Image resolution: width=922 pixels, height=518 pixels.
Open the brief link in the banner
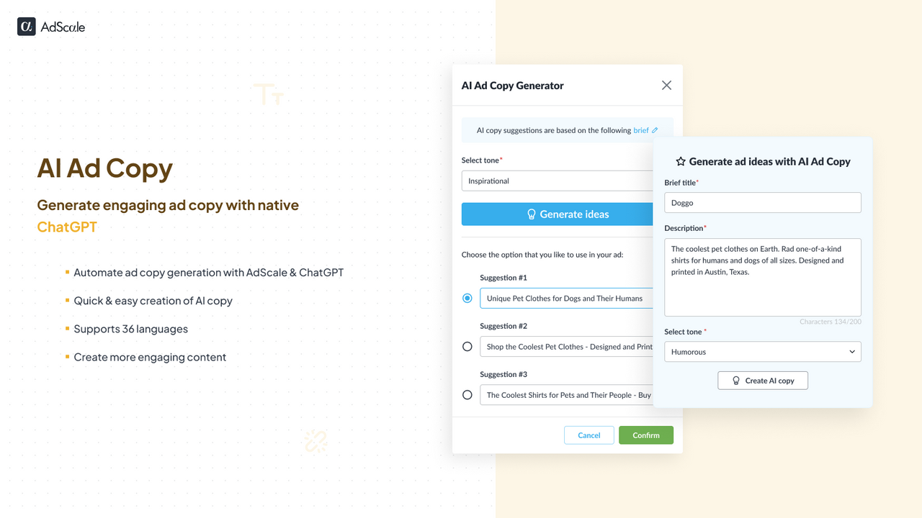click(640, 130)
